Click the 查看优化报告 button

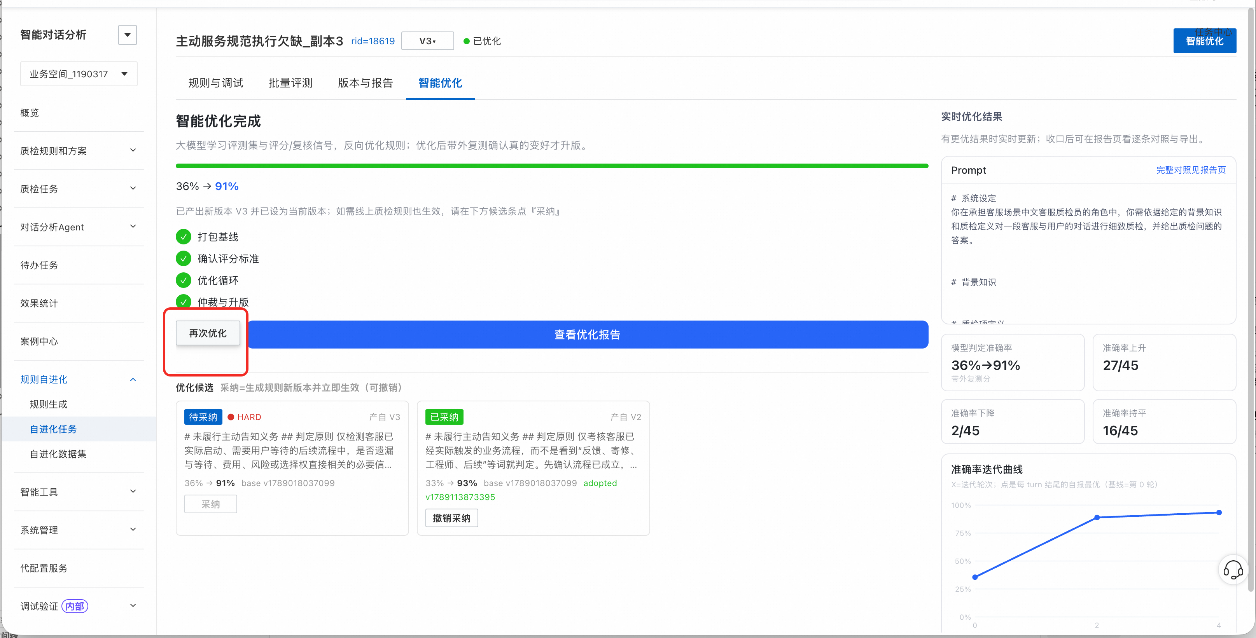point(588,335)
